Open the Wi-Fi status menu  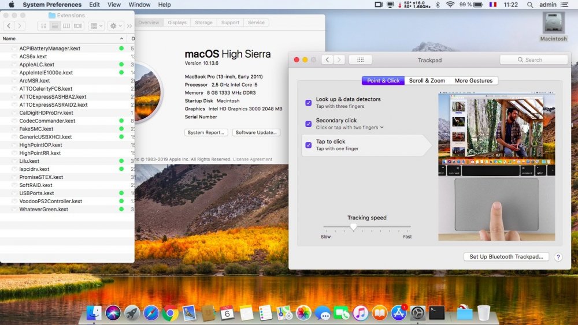point(450,5)
